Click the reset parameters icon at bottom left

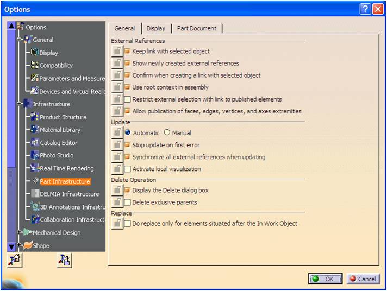[15, 260]
